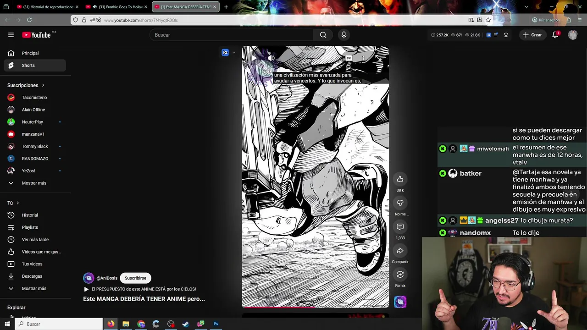
Task: Pause the Short with the play control
Action: pos(255,58)
